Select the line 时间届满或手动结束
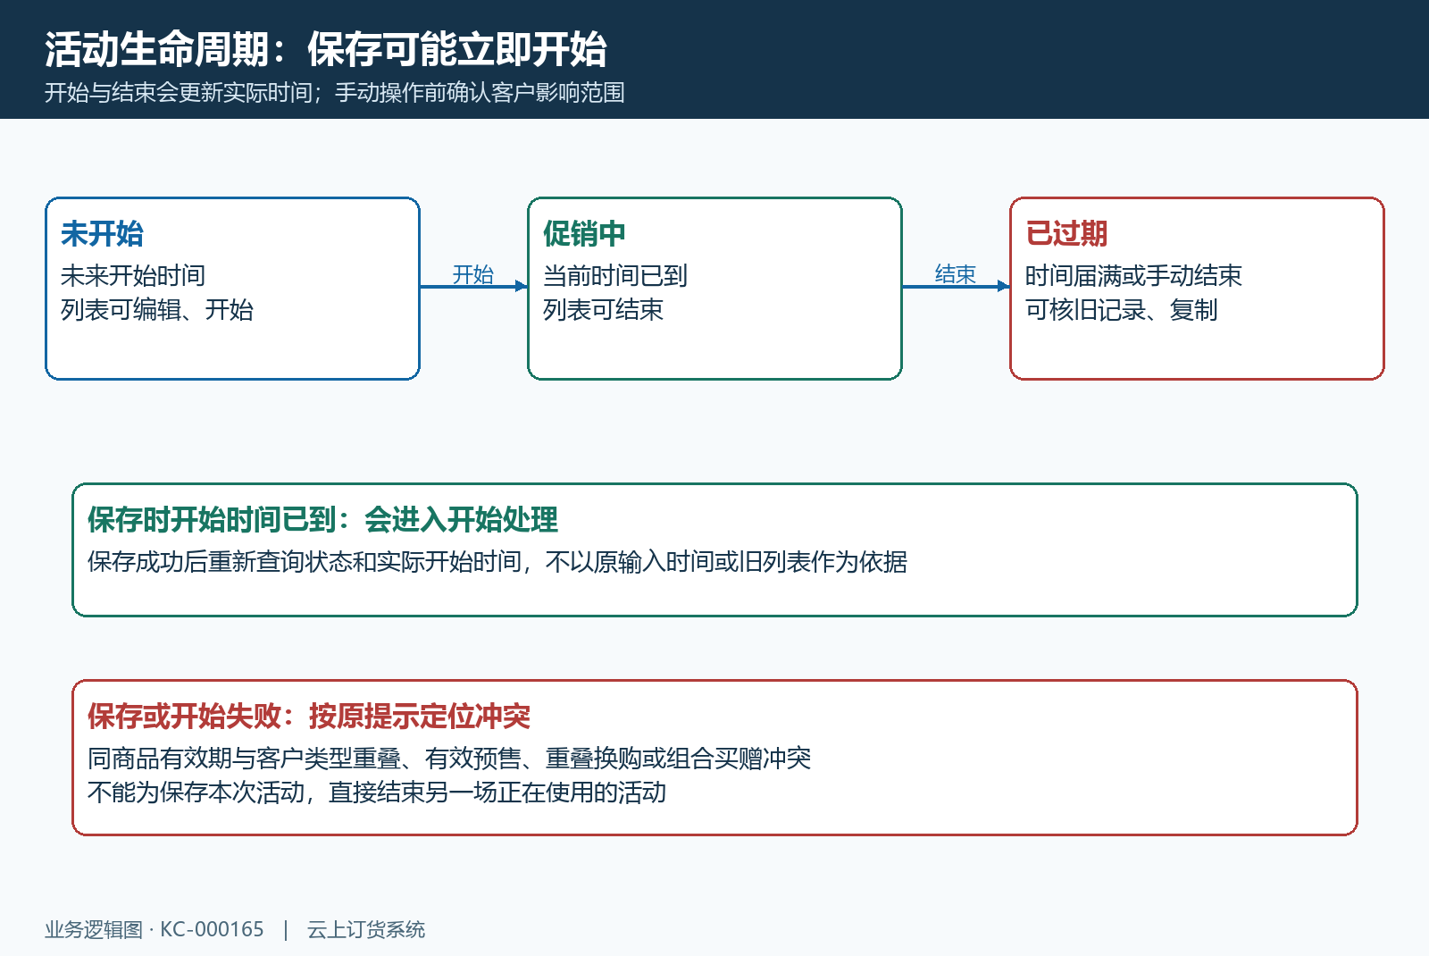 [1133, 275]
